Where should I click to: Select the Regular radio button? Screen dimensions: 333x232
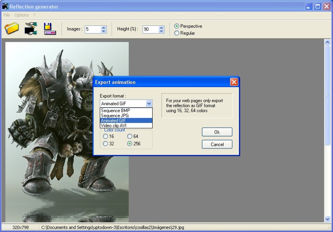pos(176,33)
